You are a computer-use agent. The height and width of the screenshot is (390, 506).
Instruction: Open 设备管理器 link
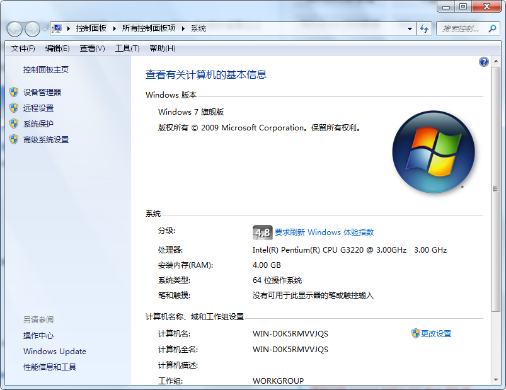click(42, 92)
